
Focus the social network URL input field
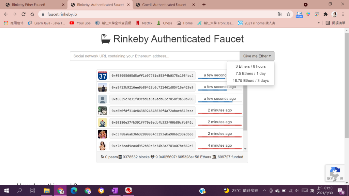click(155, 56)
